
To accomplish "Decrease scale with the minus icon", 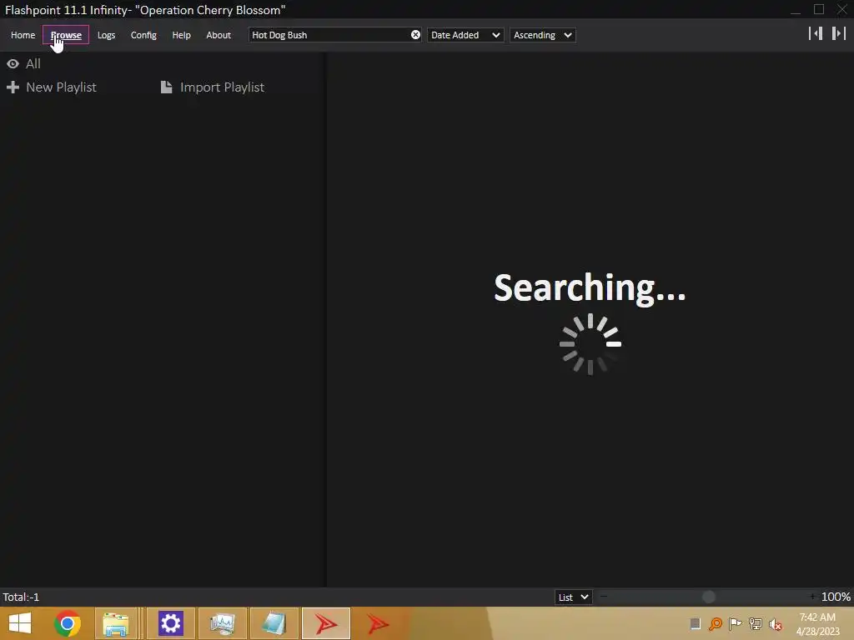I will pos(604,597).
